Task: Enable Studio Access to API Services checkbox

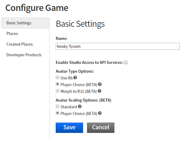Action: pos(126,62)
